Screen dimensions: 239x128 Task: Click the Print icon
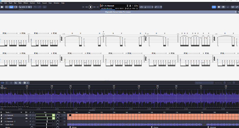(44, 7)
